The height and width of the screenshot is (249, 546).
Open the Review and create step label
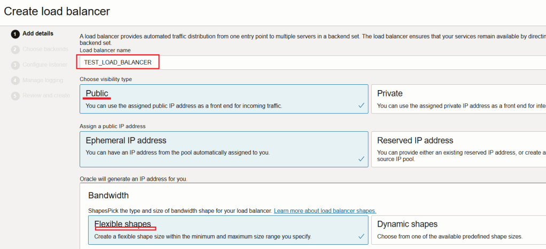[x=46, y=96]
